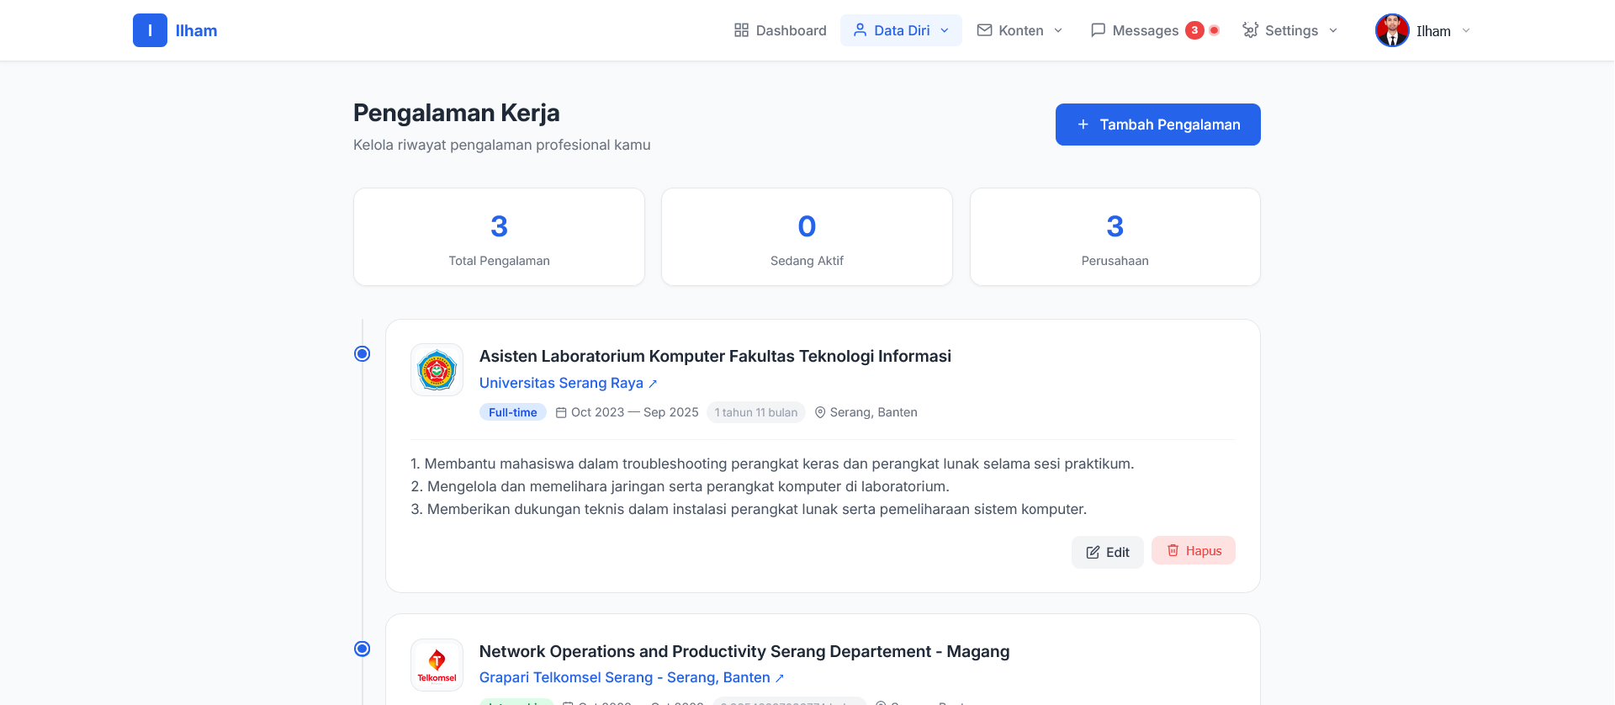The height and width of the screenshot is (705, 1615).
Task: Click the Data Diri person icon
Action: [x=860, y=30]
